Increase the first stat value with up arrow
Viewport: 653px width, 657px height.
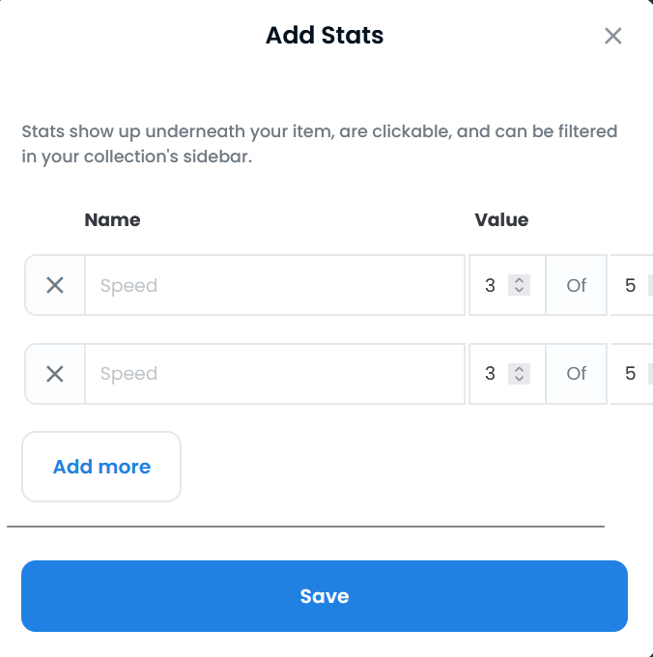[x=520, y=280]
